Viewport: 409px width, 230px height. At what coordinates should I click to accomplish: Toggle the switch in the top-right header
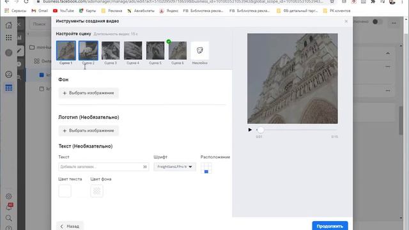pyautogui.click(x=378, y=22)
